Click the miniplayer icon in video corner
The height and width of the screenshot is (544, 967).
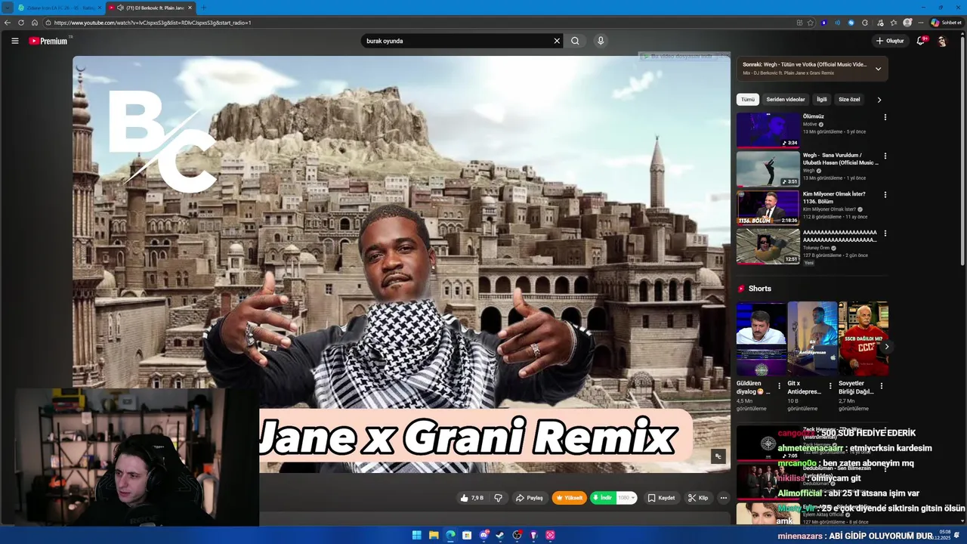coord(718,456)
